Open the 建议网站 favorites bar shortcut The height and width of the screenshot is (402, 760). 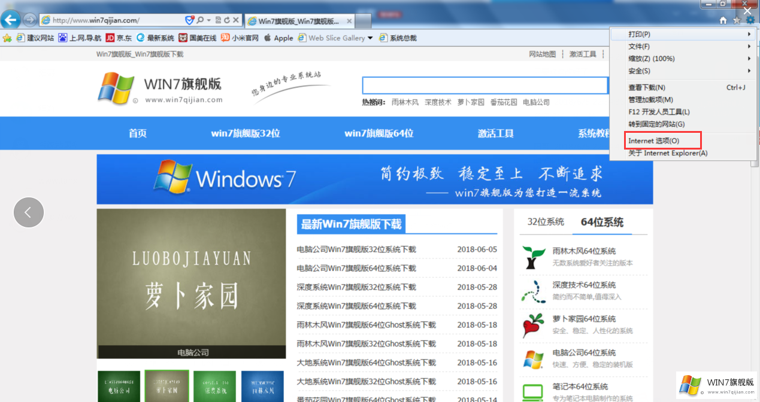[x=35, y=38]
